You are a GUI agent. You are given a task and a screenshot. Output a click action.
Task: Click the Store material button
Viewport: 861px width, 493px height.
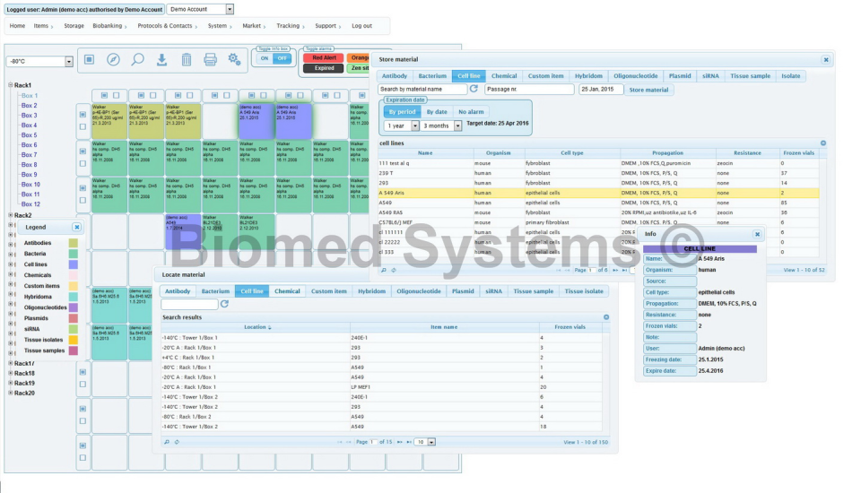(x=648, y=90)
